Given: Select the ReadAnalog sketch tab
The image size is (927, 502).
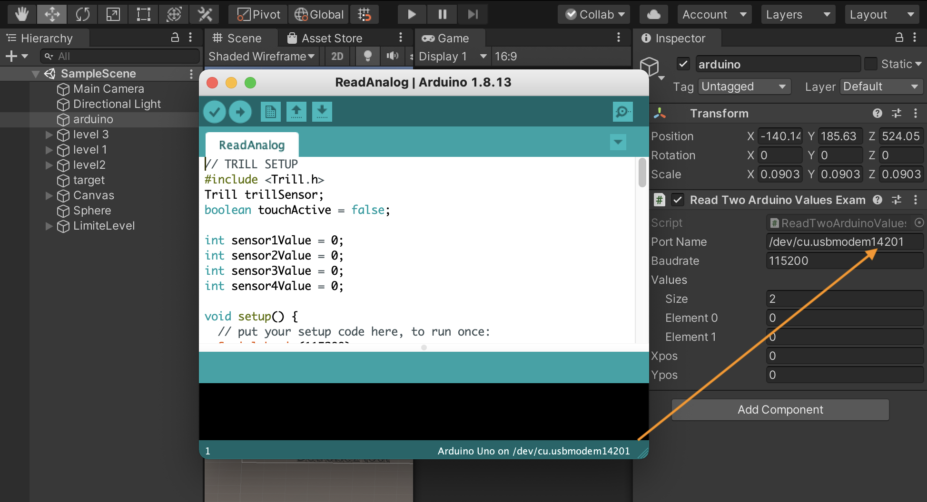Looking at the screenshot, I should (x=252, y=145).
